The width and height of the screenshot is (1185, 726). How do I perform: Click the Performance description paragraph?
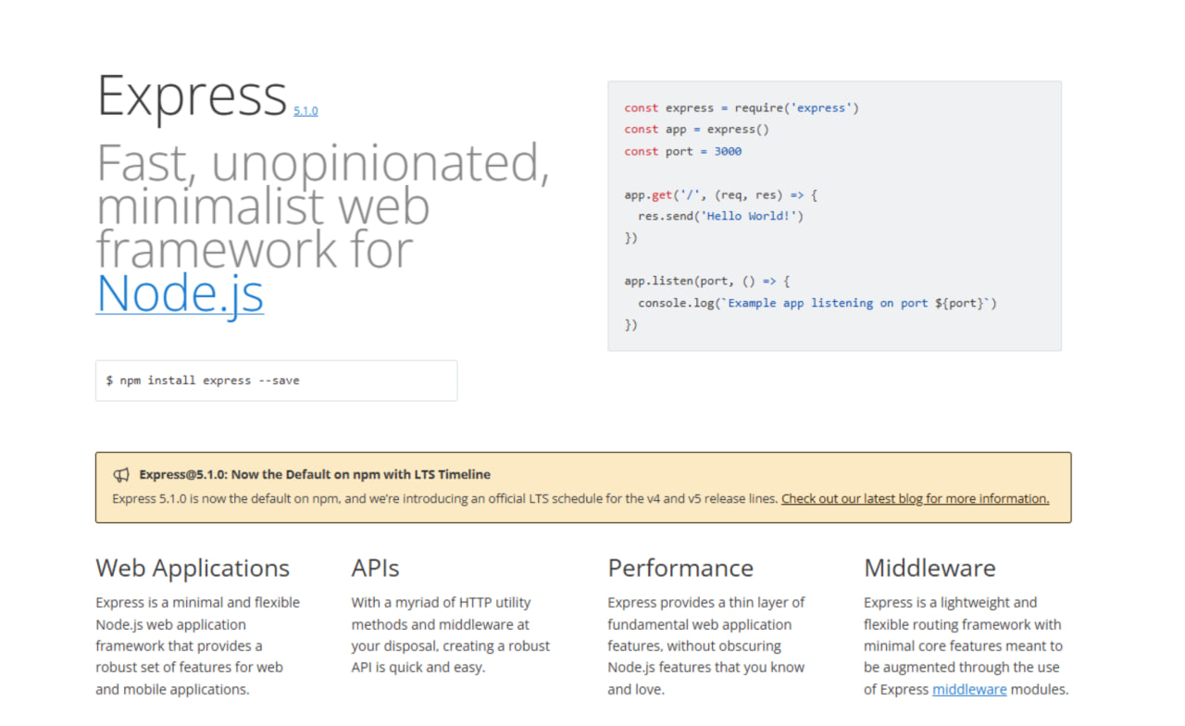706,645
